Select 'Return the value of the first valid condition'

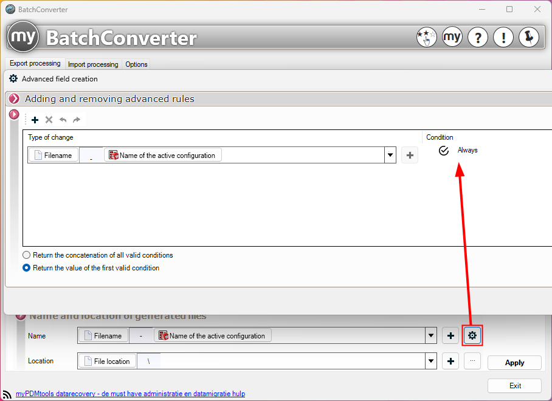(x=26, y=267)
